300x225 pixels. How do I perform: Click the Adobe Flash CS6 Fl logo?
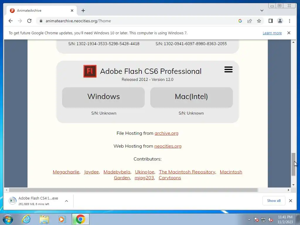click(90, 71)
